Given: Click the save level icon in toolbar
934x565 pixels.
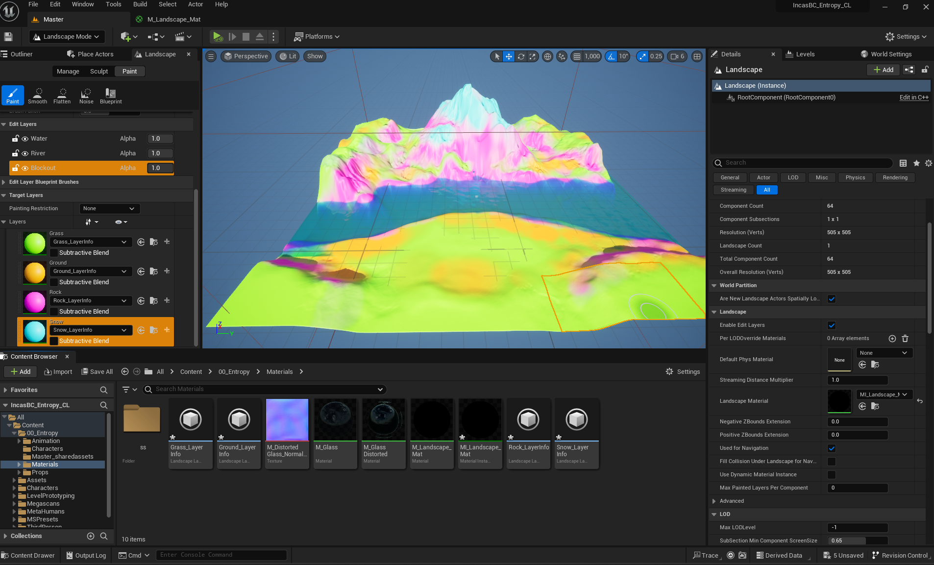Looking at the screenshot, I should click(x=8, y=37).
